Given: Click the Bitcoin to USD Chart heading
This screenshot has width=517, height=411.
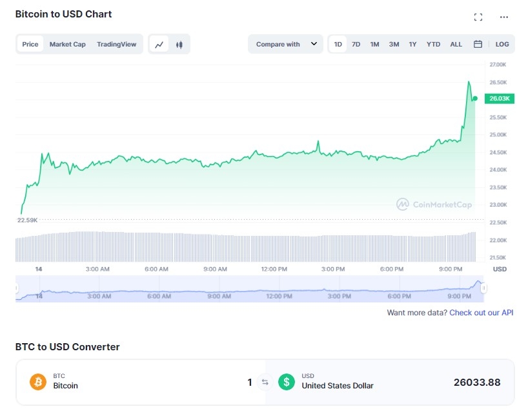Looking at the screenshot, I should click(64, 14).
